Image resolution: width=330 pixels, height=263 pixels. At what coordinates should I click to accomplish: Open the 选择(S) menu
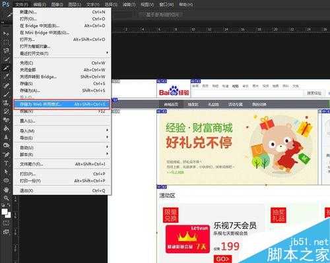coord(111,4)
